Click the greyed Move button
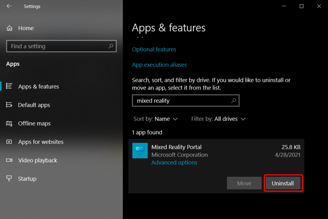Screen dimensions: 328x219 click(x=244, y=183)
